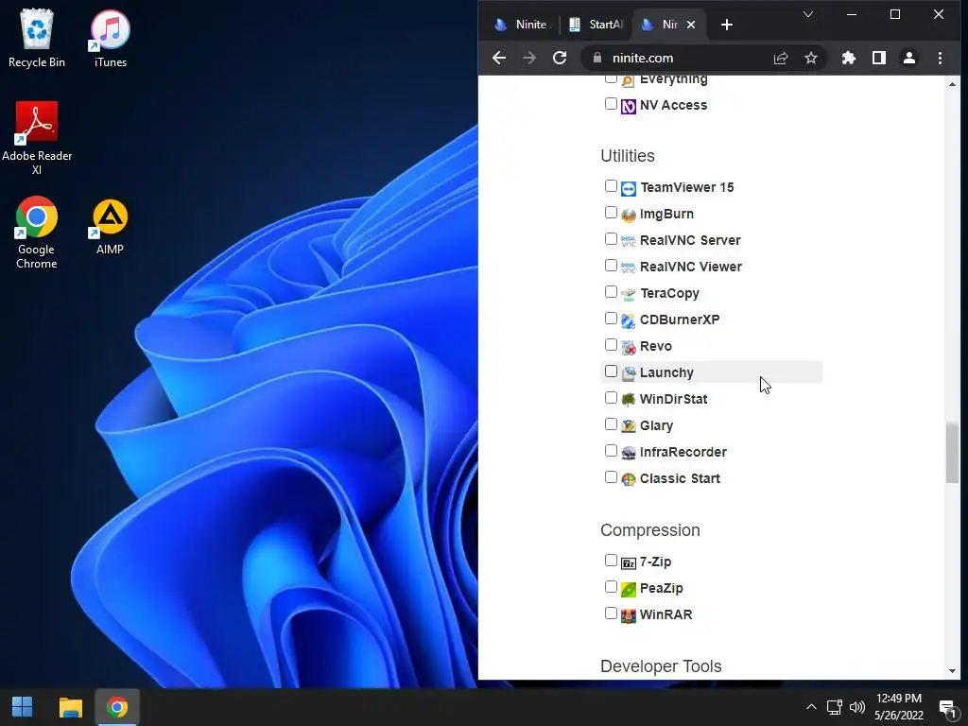Check the ImgBurn checkbox
968x726 pixels.
point(611,213)
